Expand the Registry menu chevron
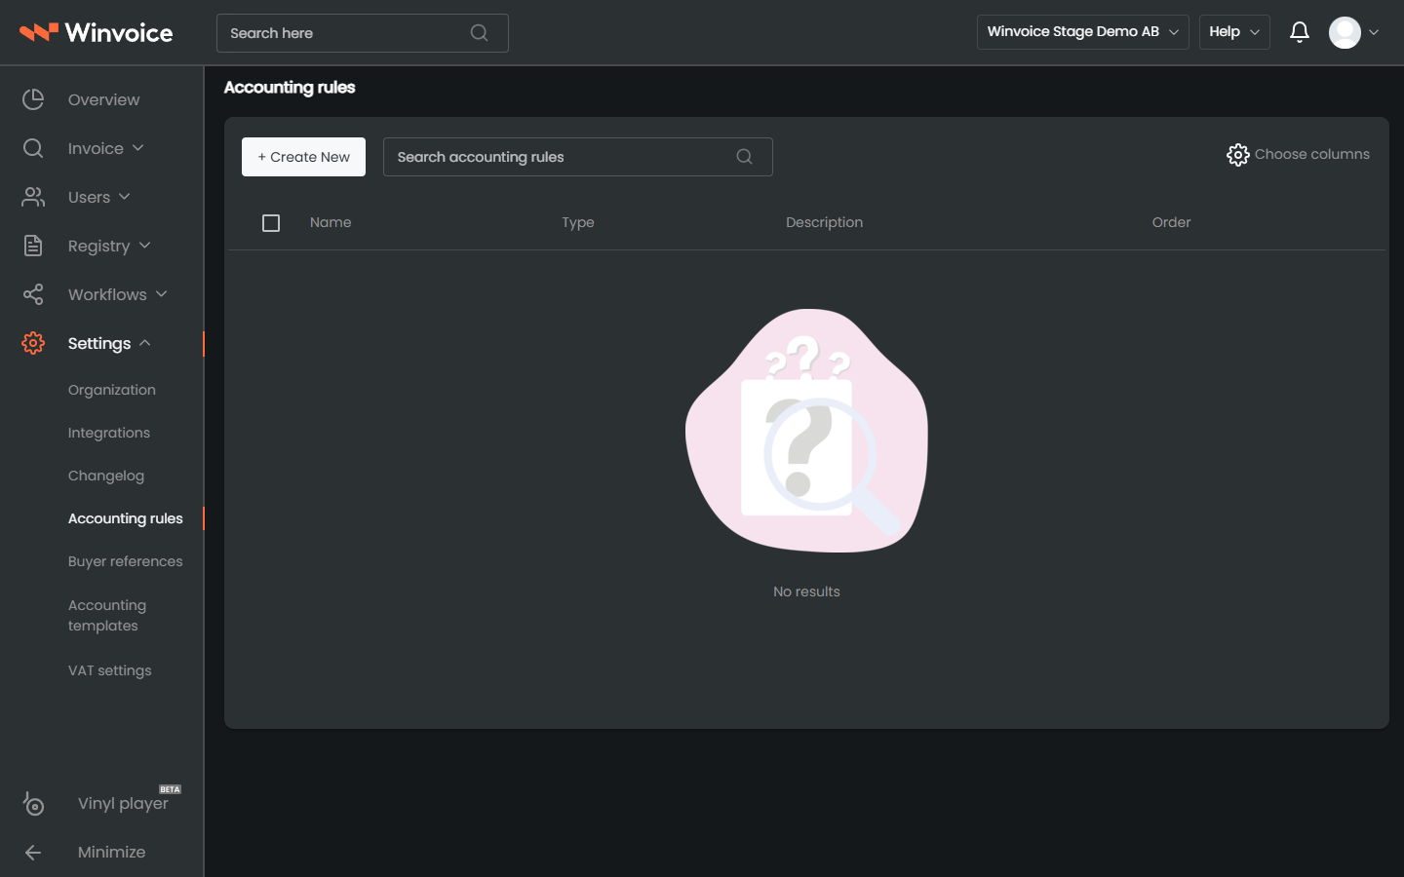Image resolution: width=1404 pixels, height=877 pixels. click(x=144, y=246)
